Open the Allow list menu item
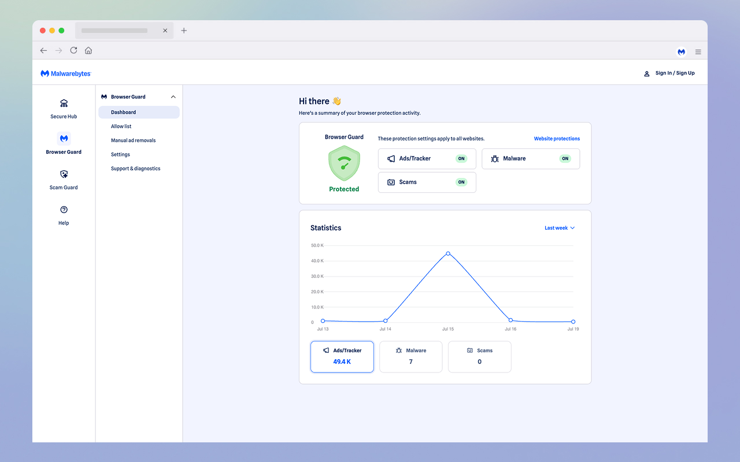 pyautogui.click(x=121, y=126)
